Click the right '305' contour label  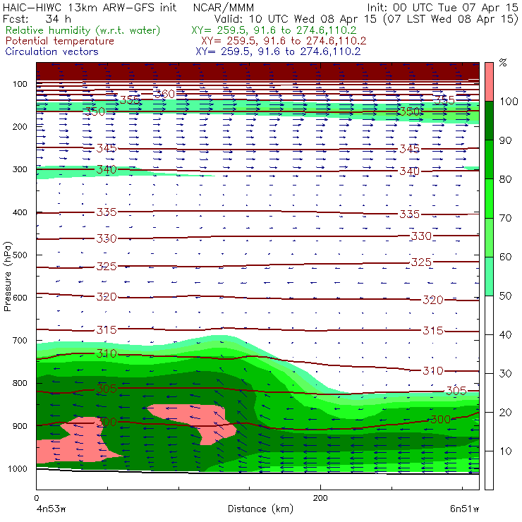click(456, 391)
